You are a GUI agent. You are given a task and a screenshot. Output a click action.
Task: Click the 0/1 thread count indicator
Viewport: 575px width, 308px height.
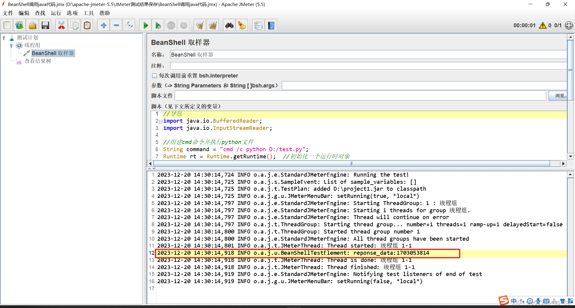click(558, 25)
